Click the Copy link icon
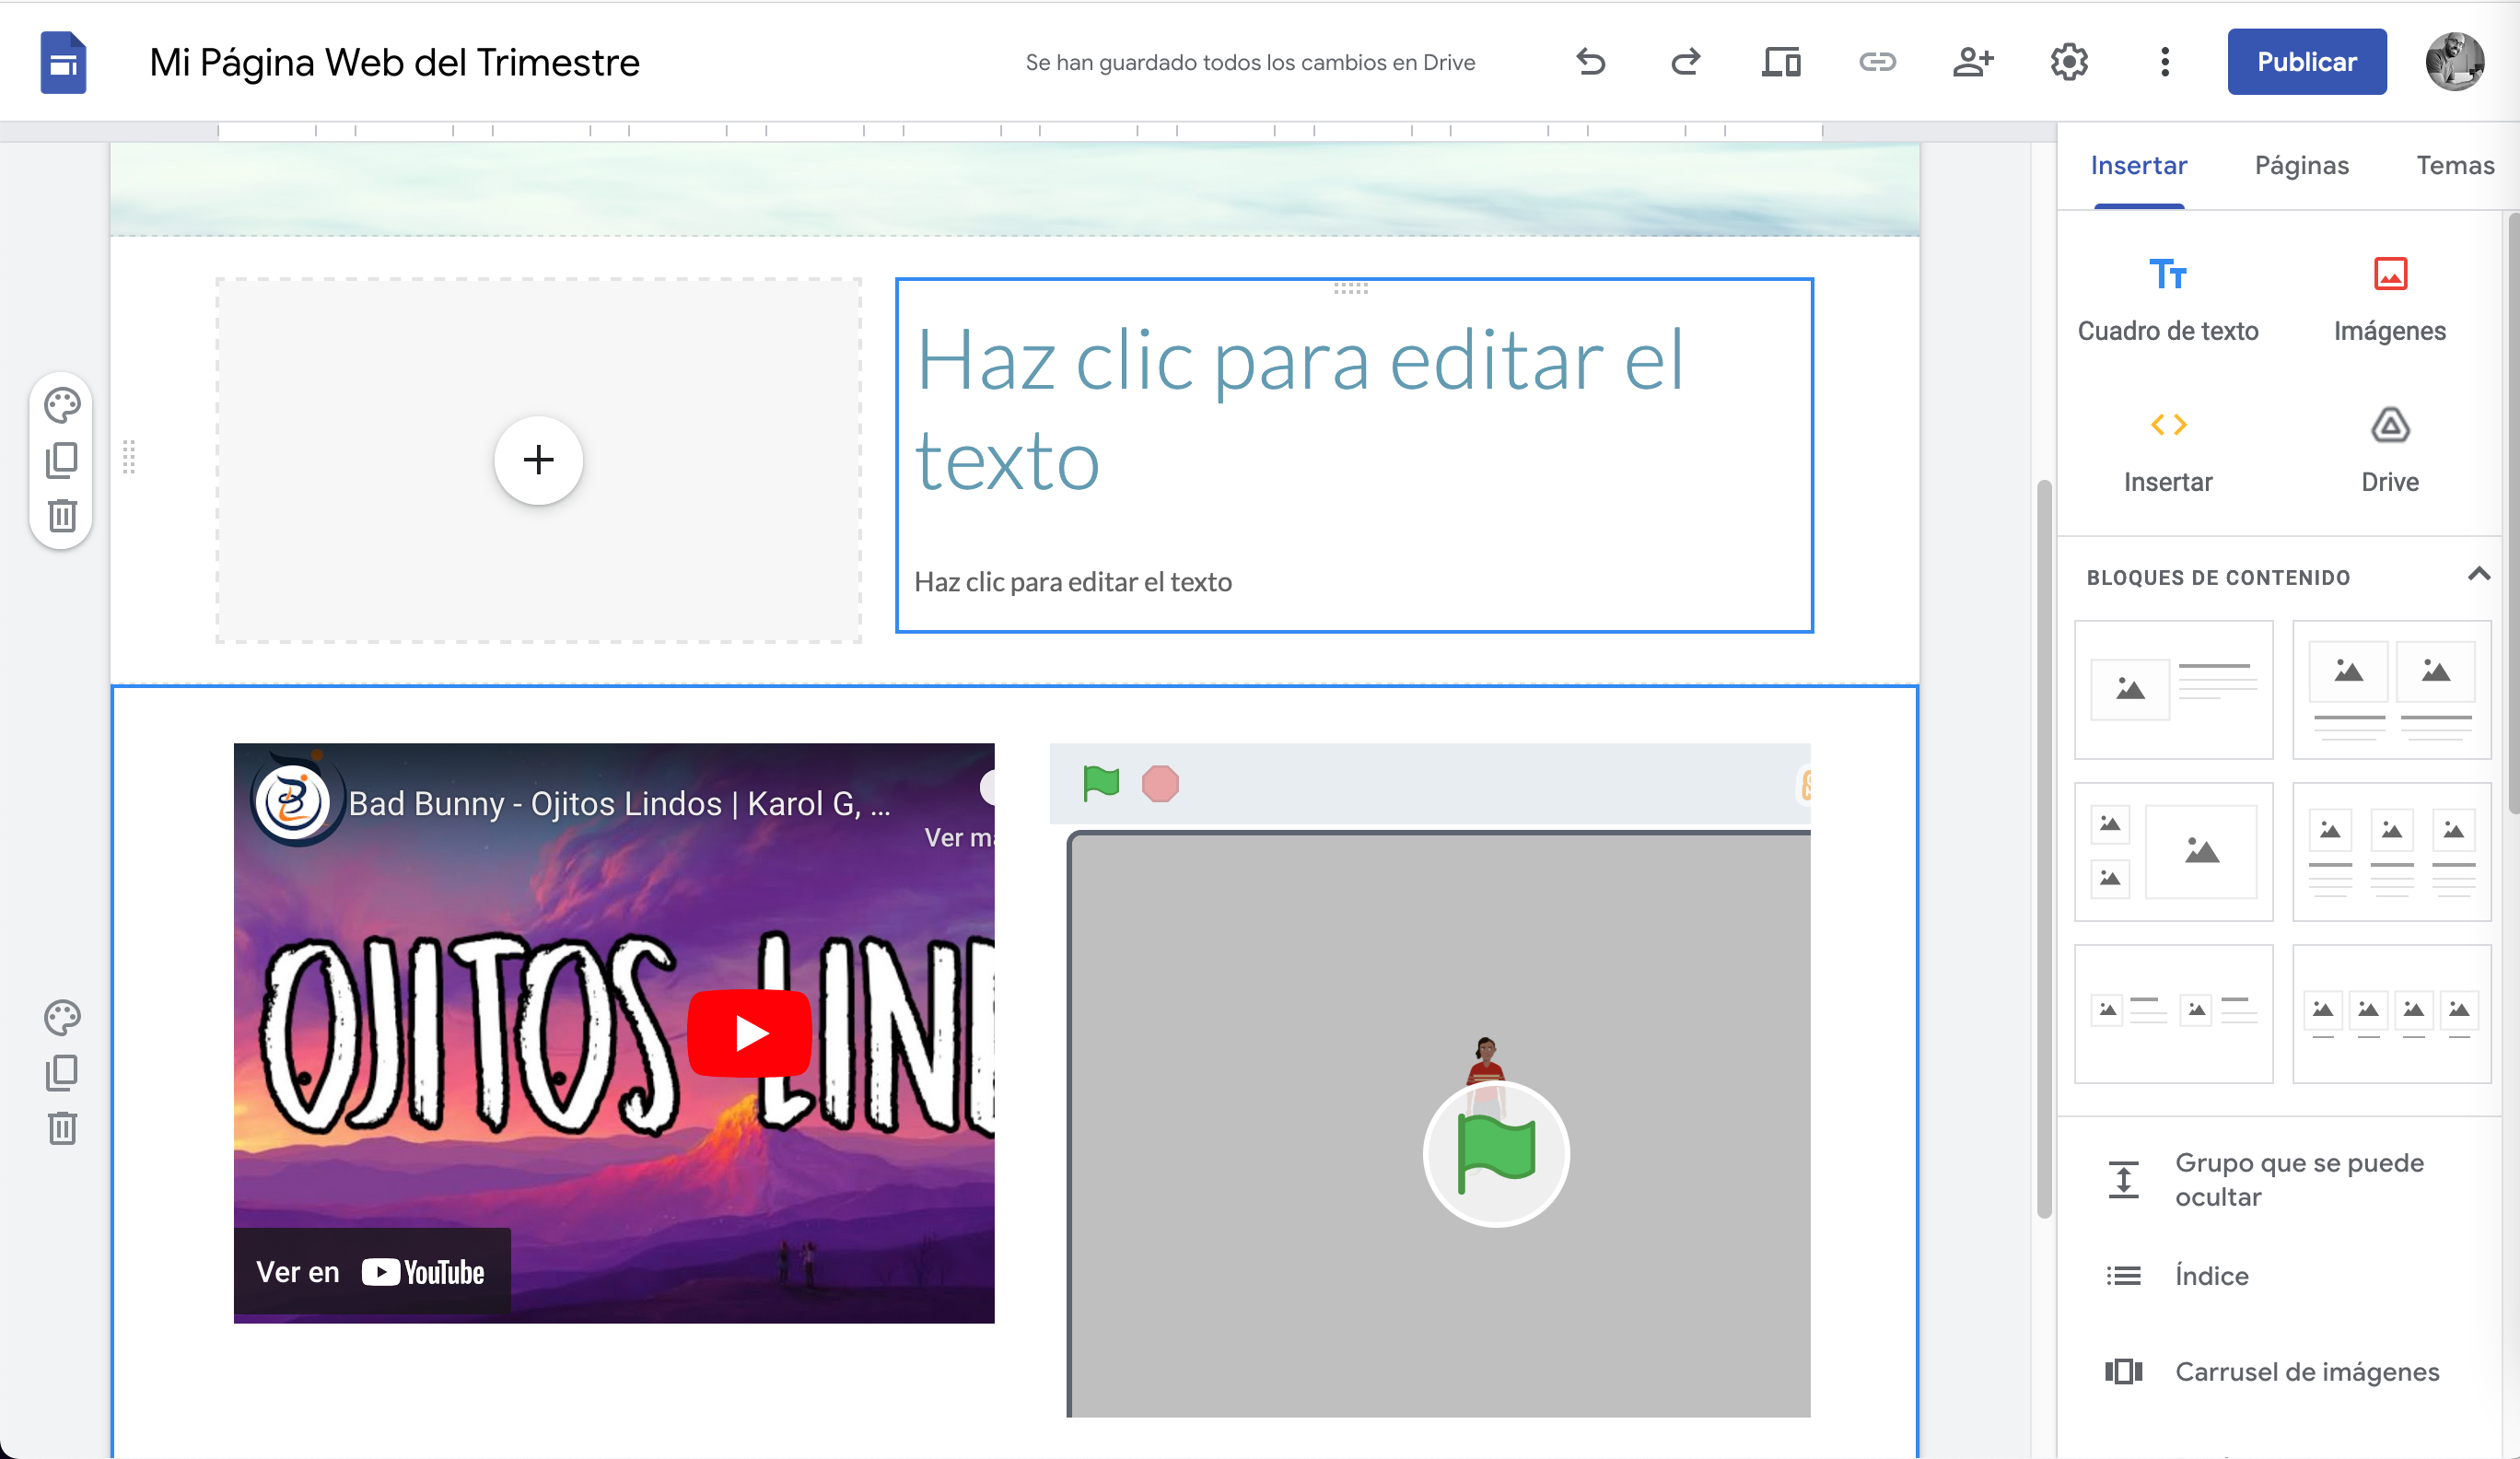Screen dimensions: 2520x1459 click(x=1877, y=61)
